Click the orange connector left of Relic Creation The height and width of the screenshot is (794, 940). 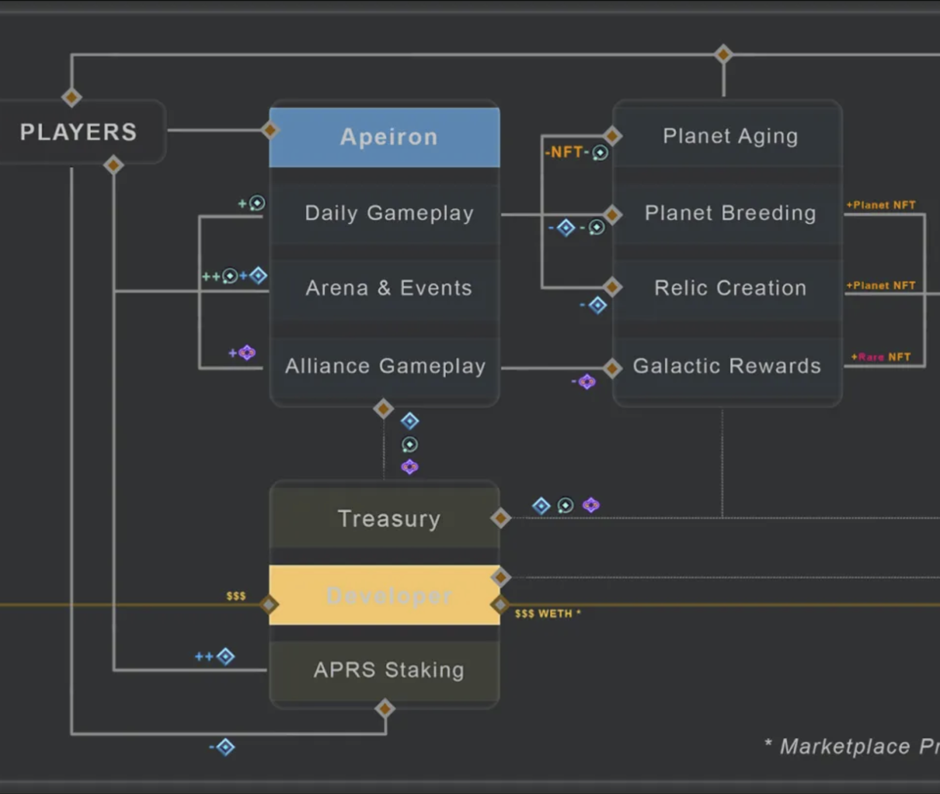(612, 287)
